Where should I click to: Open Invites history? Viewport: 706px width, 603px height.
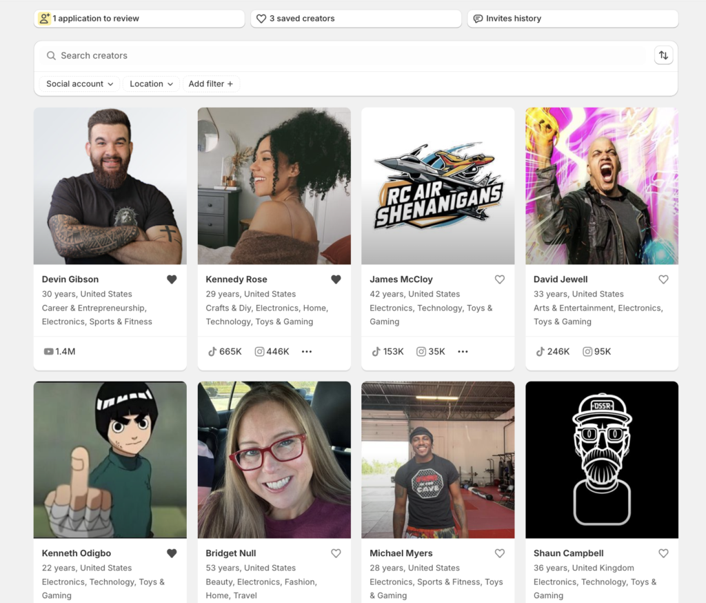click(x=573, y=19)
